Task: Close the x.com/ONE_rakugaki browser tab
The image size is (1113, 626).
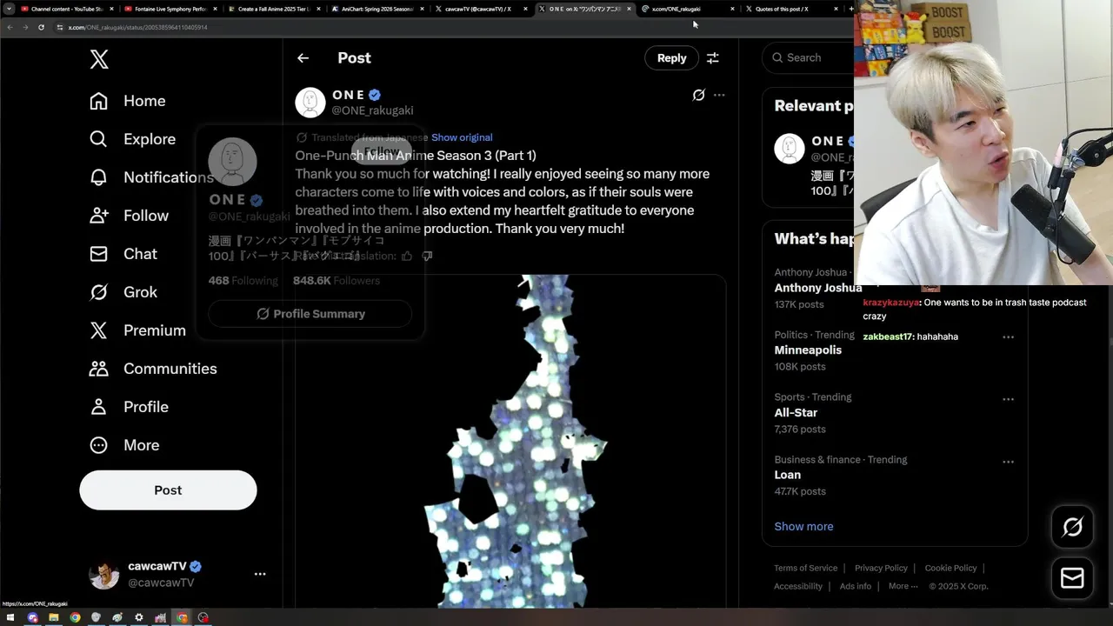Action: click(732, 9)
